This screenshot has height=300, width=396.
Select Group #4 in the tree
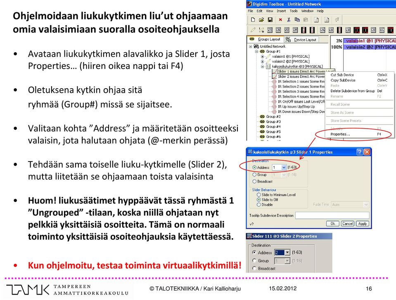273,127
